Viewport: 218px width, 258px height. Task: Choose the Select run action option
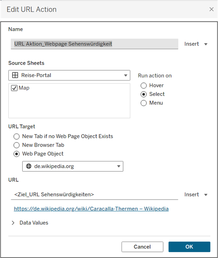144,94
